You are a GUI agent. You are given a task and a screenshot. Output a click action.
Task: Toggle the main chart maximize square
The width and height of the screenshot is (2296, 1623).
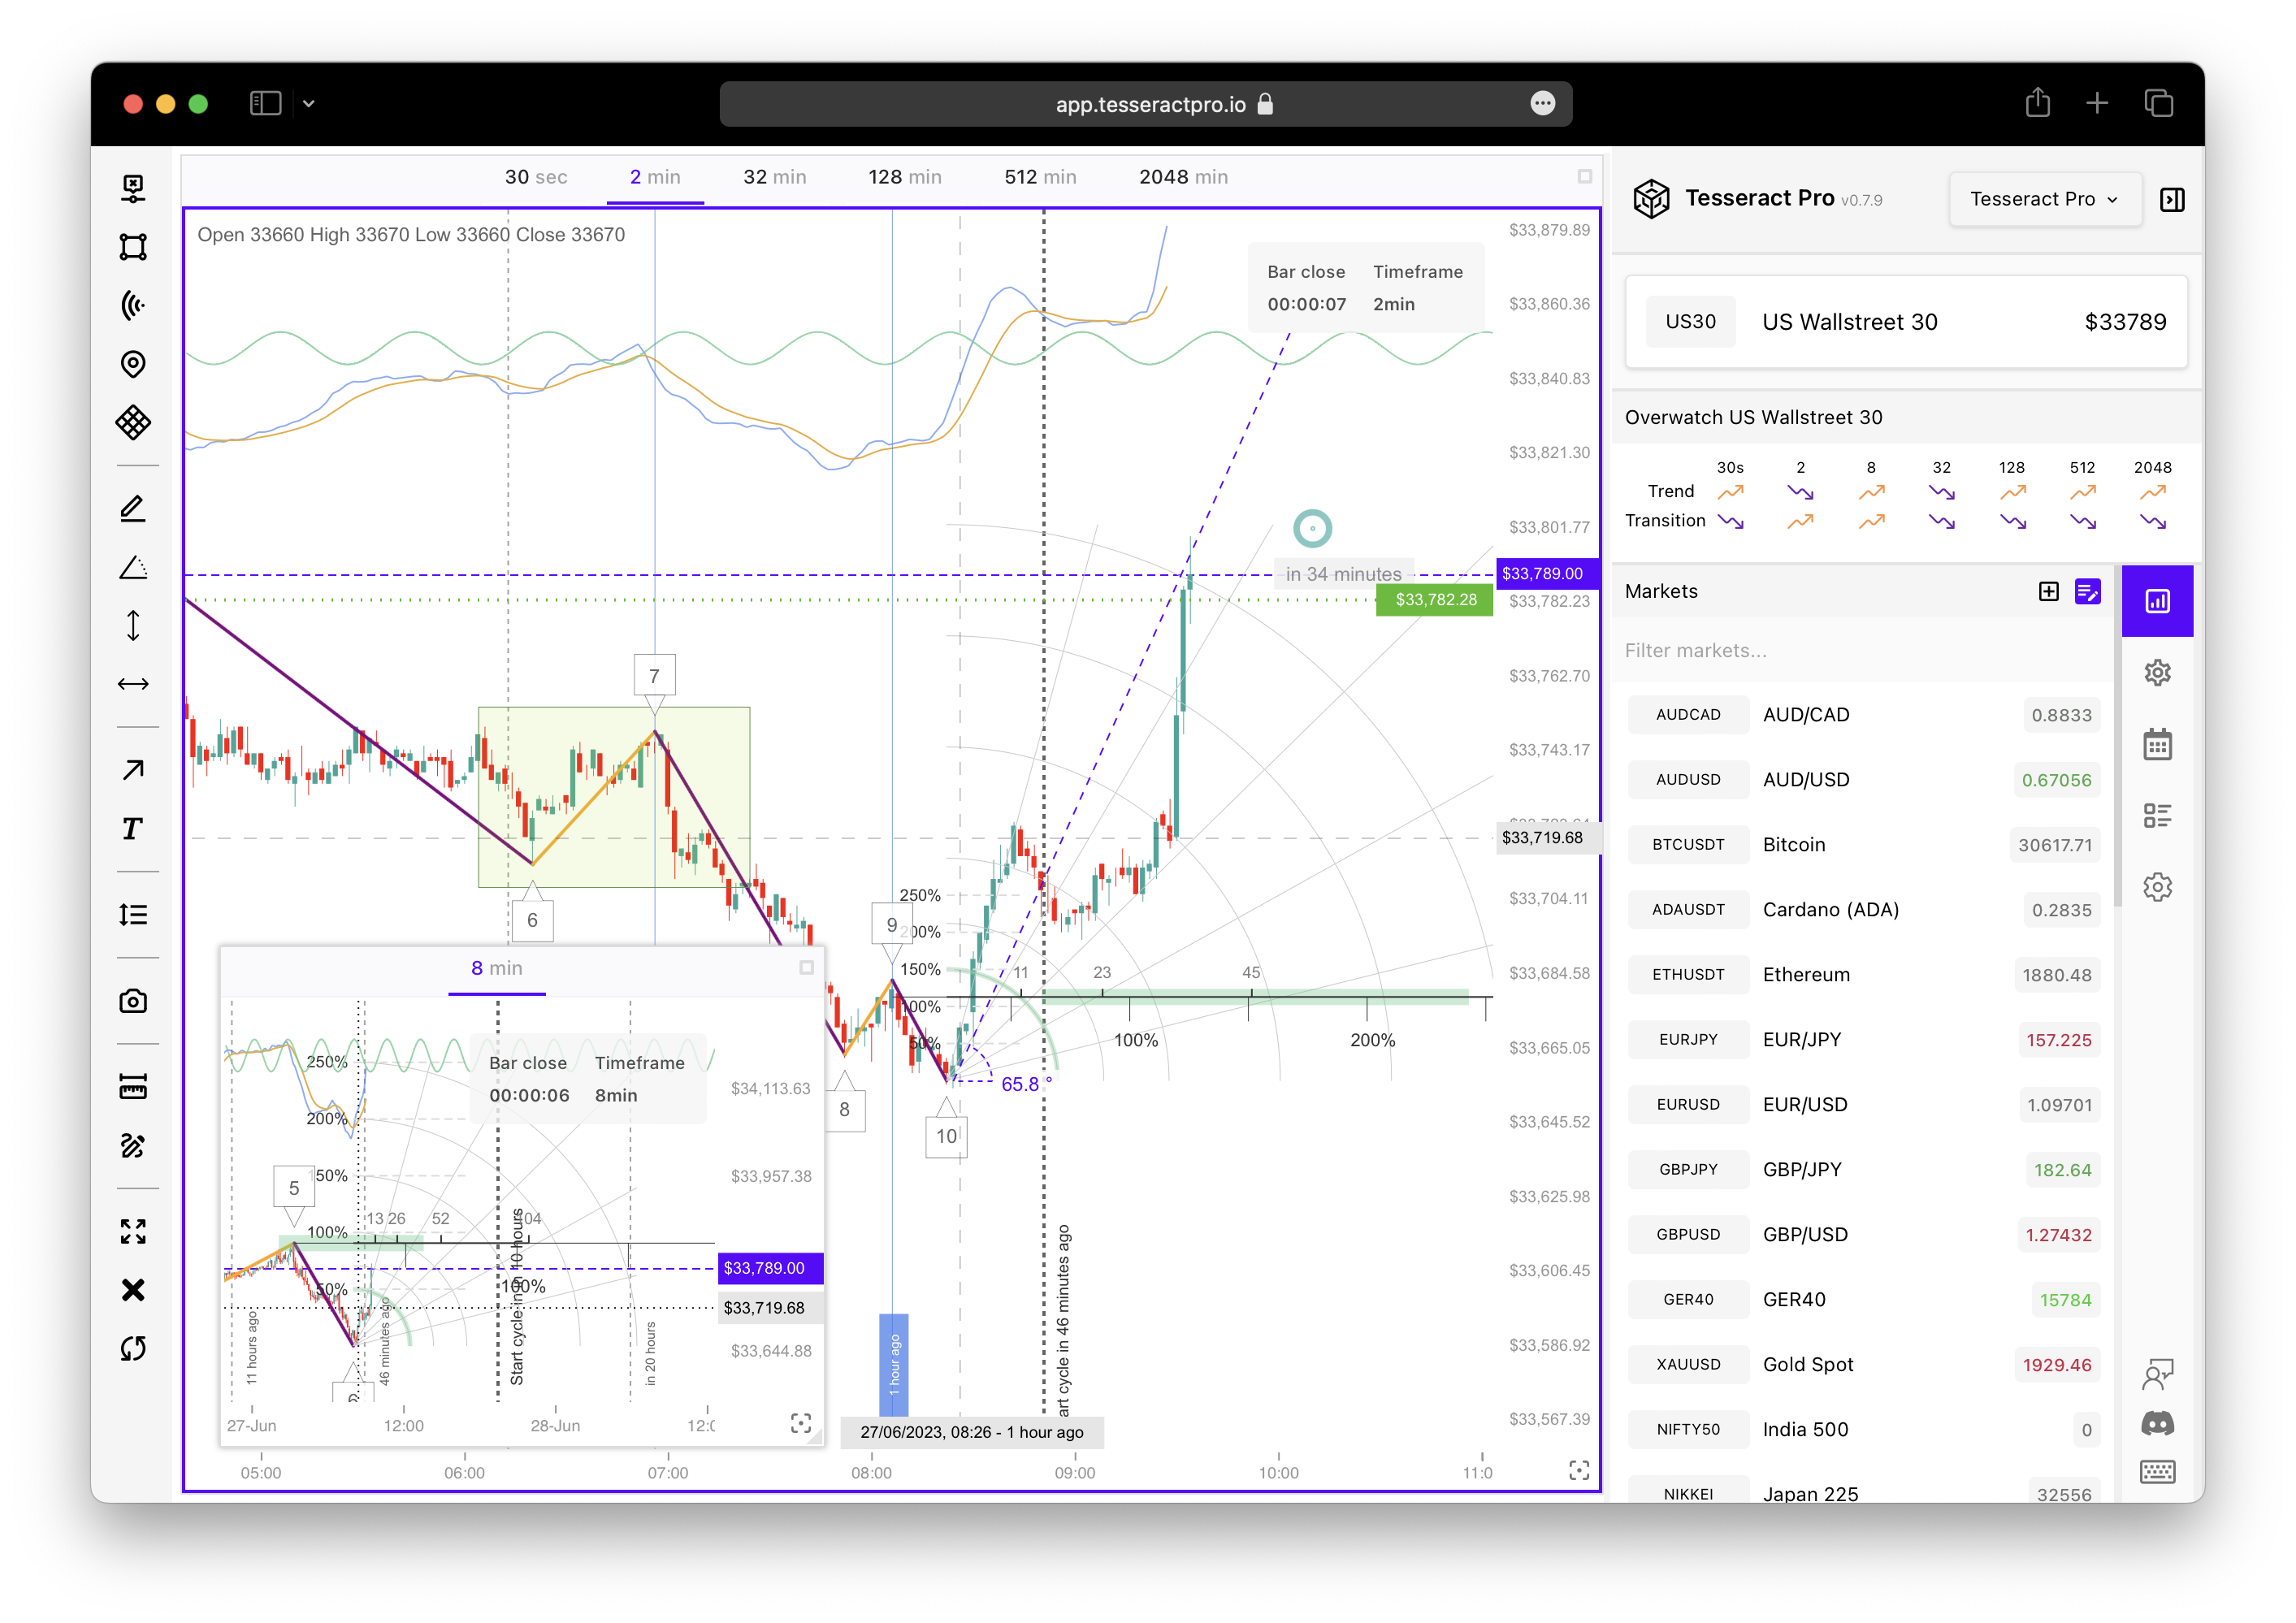click(1585, 177)
